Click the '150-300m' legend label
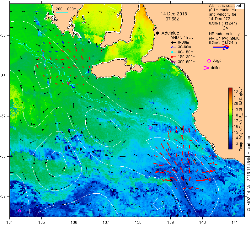 tap(187, 57)
